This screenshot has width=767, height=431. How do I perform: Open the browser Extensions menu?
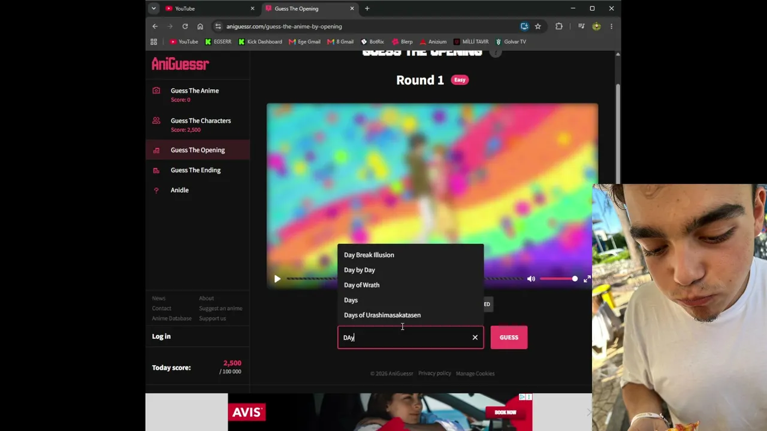559,26
